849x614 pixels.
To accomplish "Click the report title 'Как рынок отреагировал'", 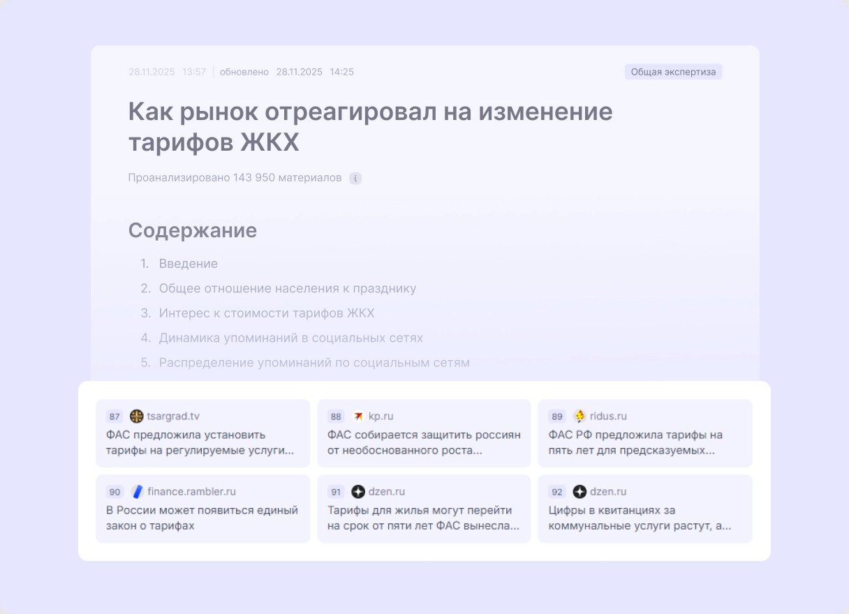I will (371, 127).
